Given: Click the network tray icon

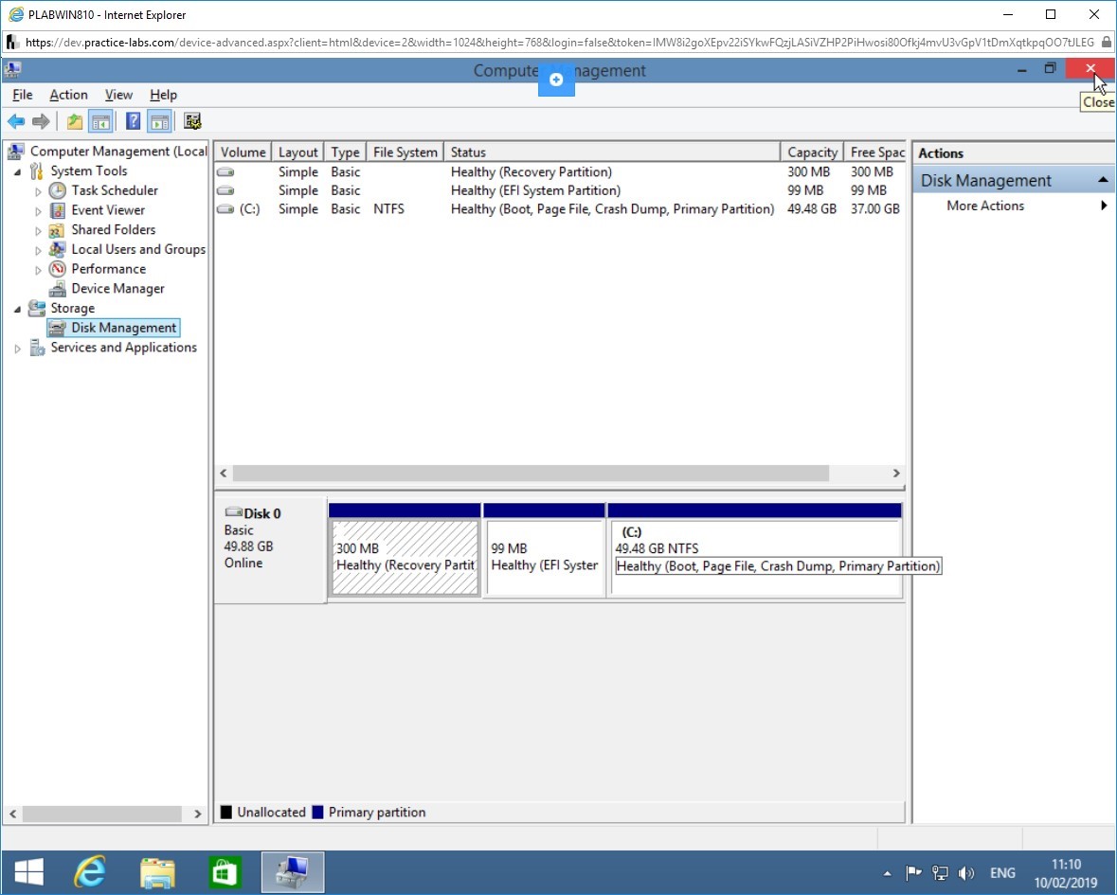Looking at the screenshot, I should coord(941,873).
